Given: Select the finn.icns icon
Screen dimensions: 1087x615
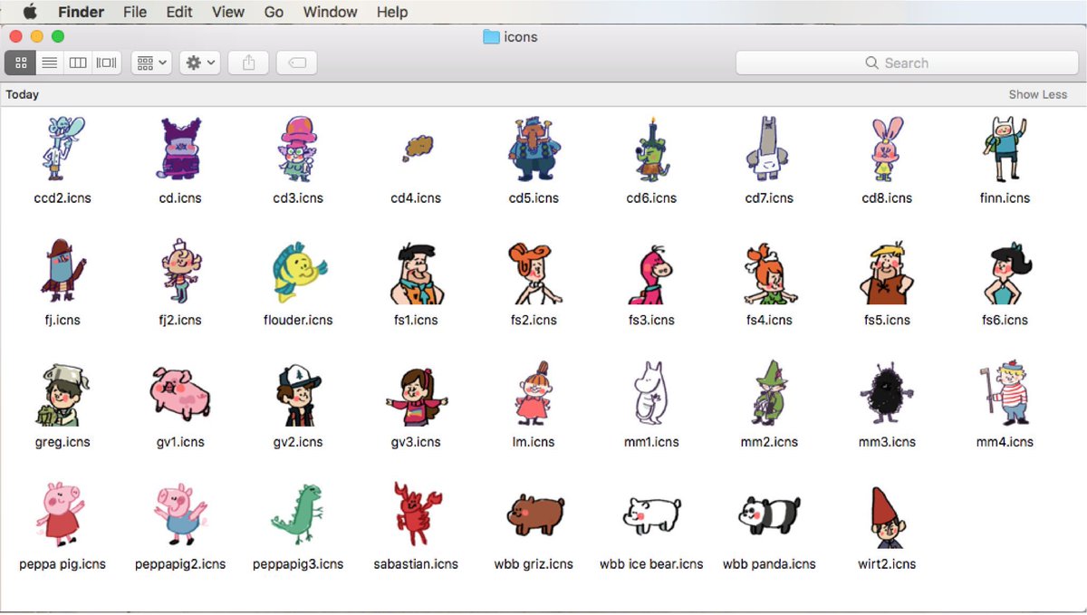Looking at the screenshot, I should pyautogui.click(x=1005, y=149).
